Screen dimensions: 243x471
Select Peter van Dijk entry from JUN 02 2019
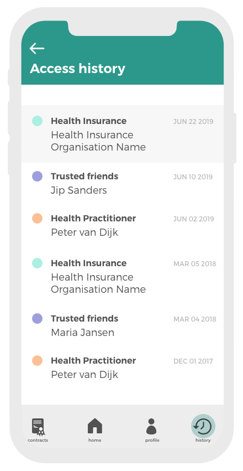[x=123, y=225]
